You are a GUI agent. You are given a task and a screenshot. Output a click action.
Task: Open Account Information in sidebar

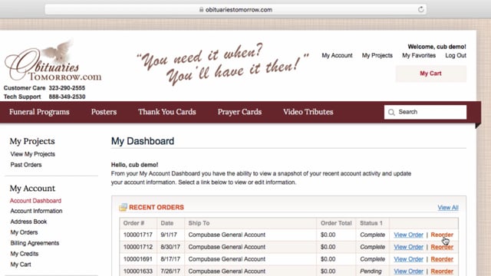pos(36,211)
